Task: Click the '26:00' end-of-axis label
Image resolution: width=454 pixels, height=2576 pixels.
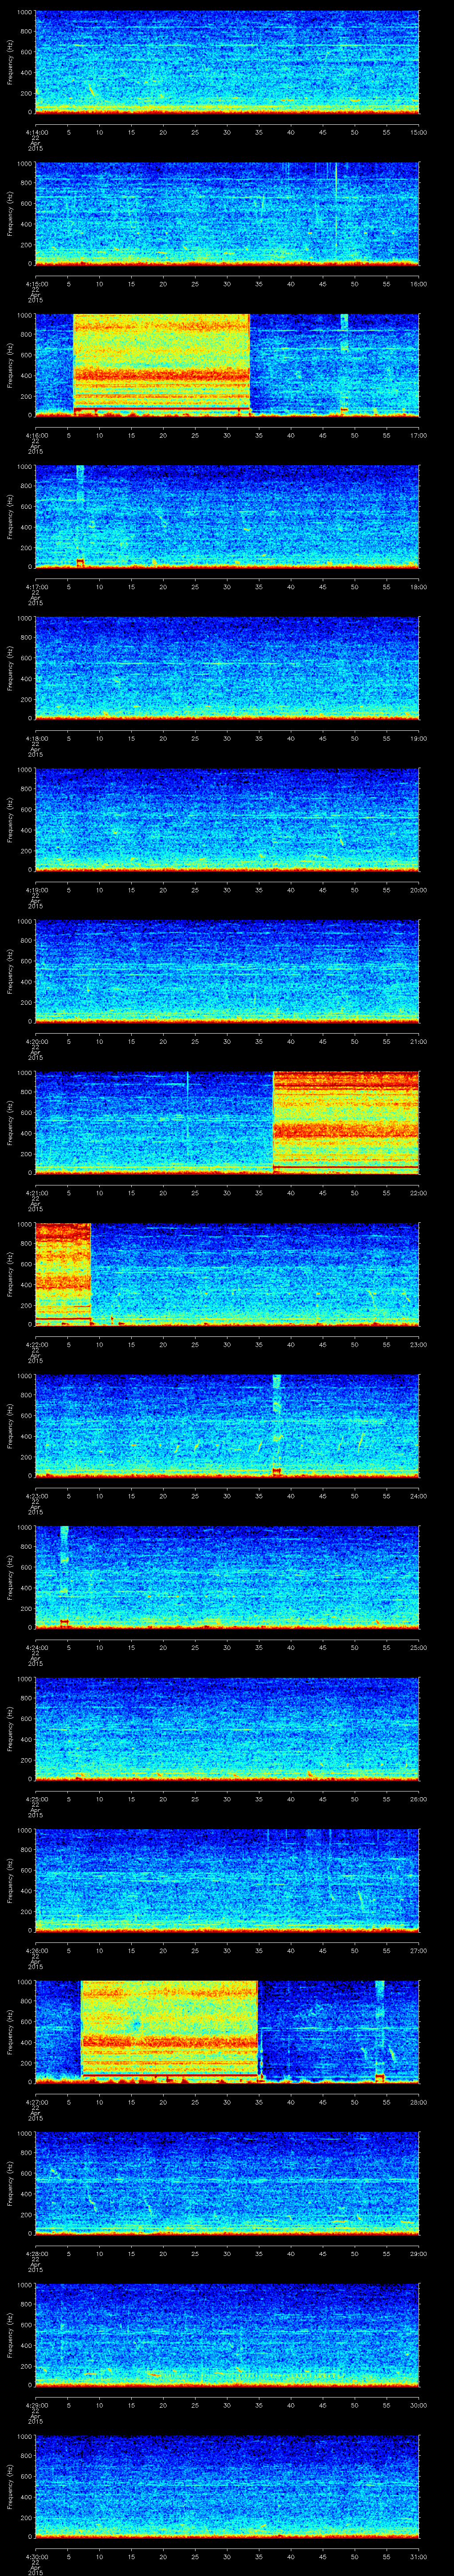Action: pos(418,1798)
